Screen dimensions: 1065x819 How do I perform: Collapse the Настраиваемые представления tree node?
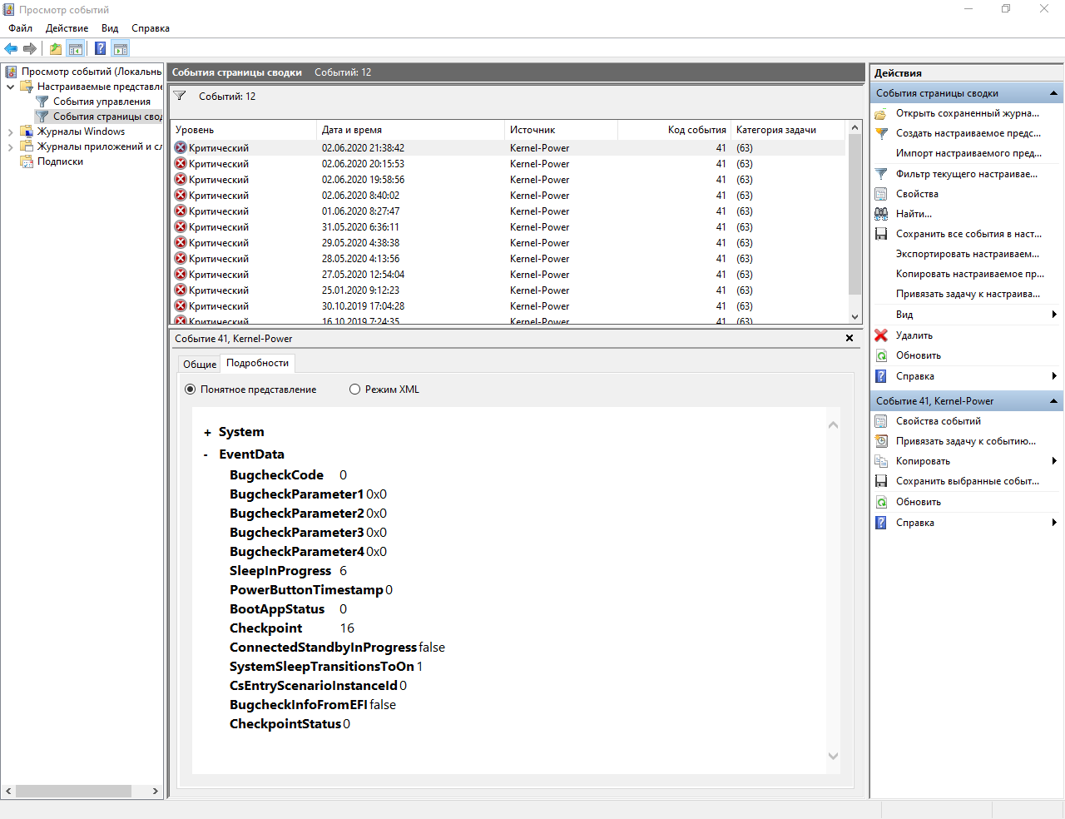[10, 87]
